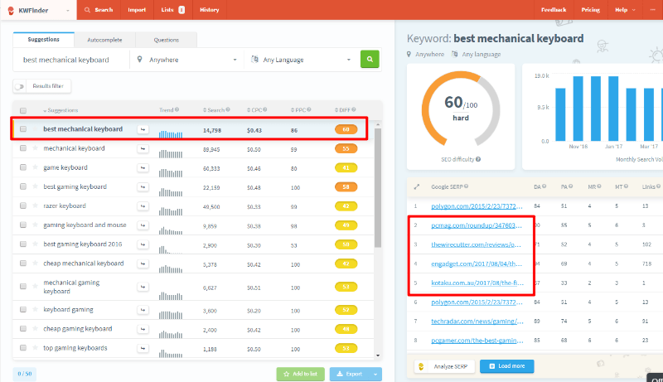This screenshot has height=382, width=663.
Task: Star the mechanical keyboard suggestion
Action: click(x=35, y=148)
